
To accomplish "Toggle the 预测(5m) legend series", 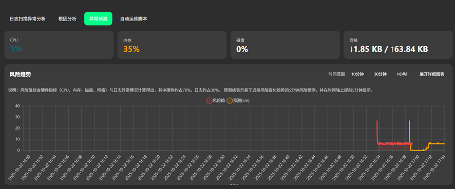I will 238,101.
